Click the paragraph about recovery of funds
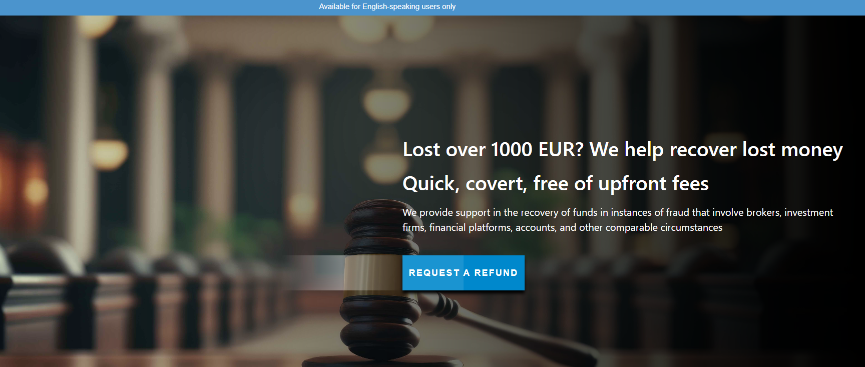This screenshot has height=367, width=865. click(618, 220)
